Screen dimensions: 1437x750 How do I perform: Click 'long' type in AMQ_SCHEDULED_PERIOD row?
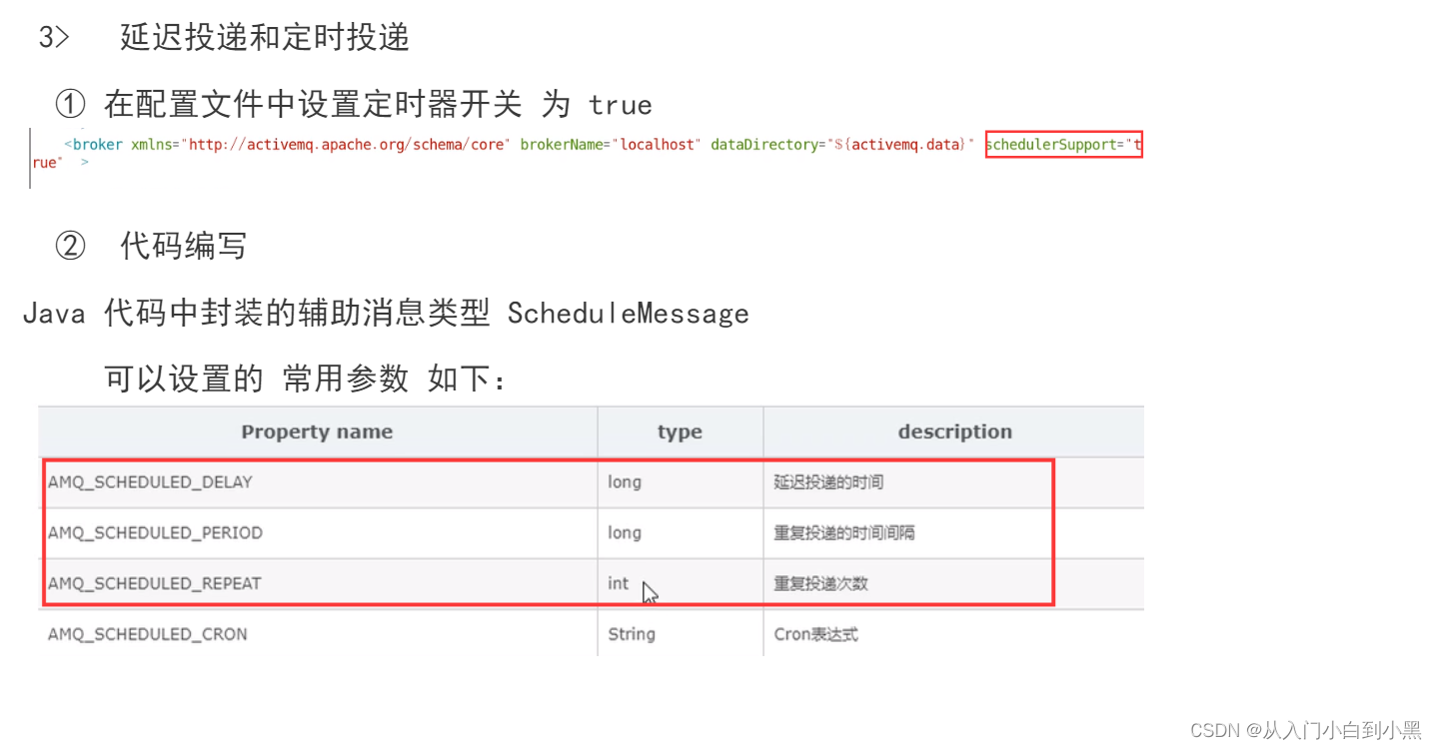pos(625,533)
